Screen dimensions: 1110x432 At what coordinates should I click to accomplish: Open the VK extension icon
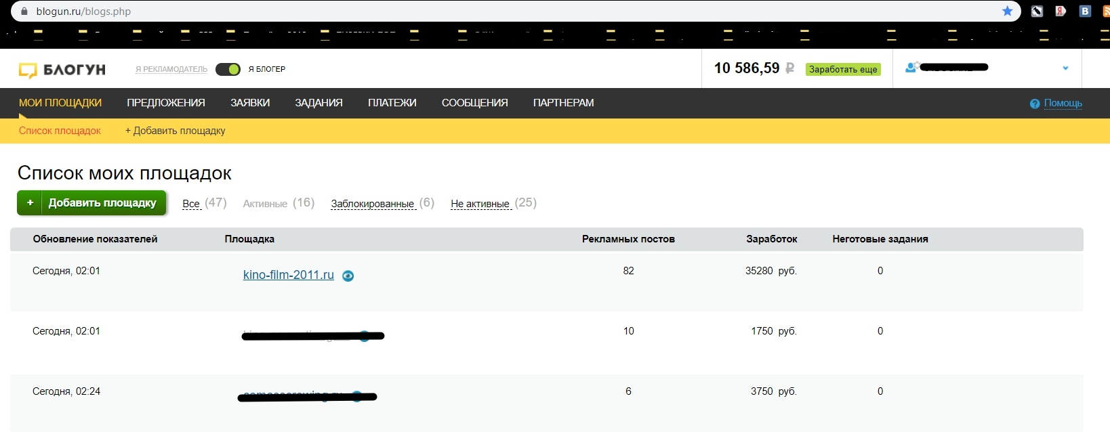click(x=1085, y=11)
